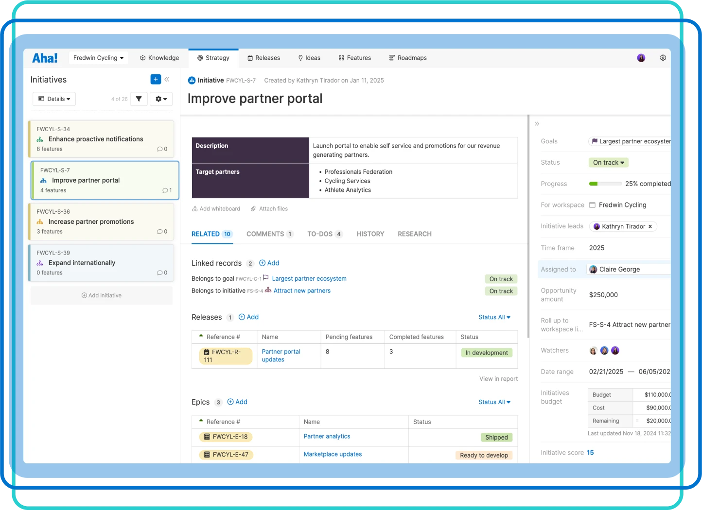702x510 pixels.
Task: Click the Add initiative button
Action: coord(102,295)
